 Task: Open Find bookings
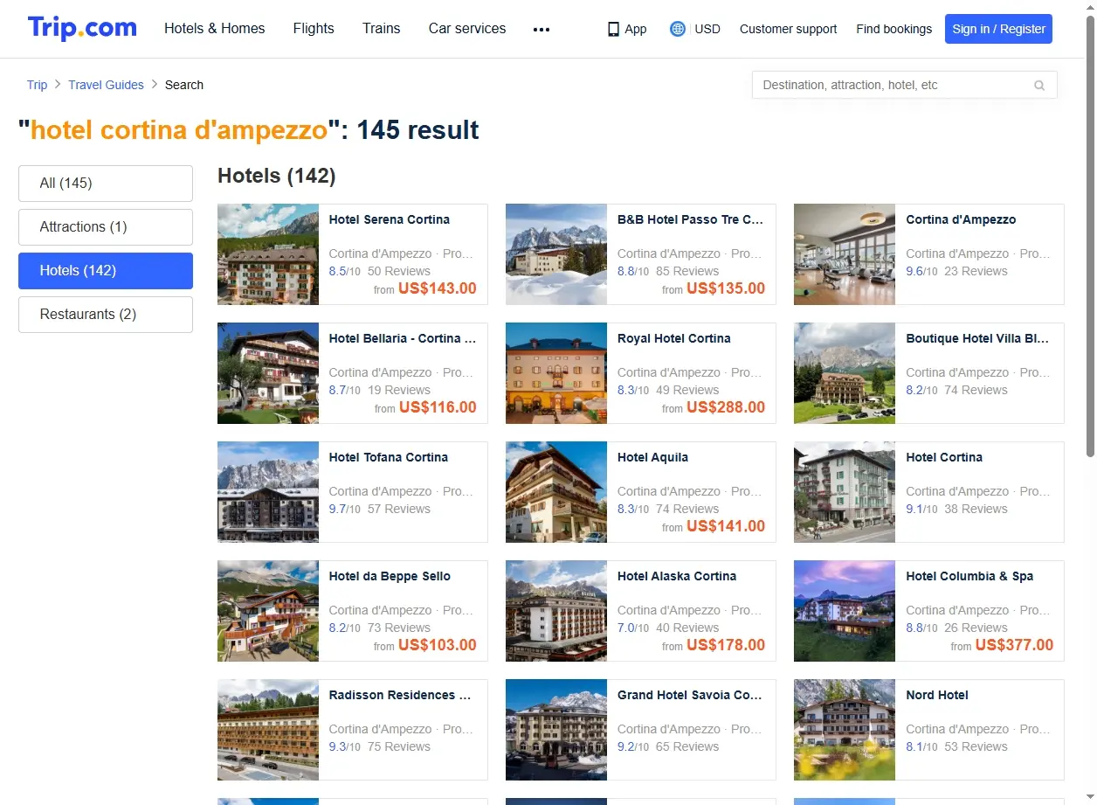pyautogui.click(x=894, y=29)
